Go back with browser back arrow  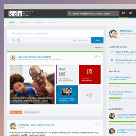pos(7,7)
